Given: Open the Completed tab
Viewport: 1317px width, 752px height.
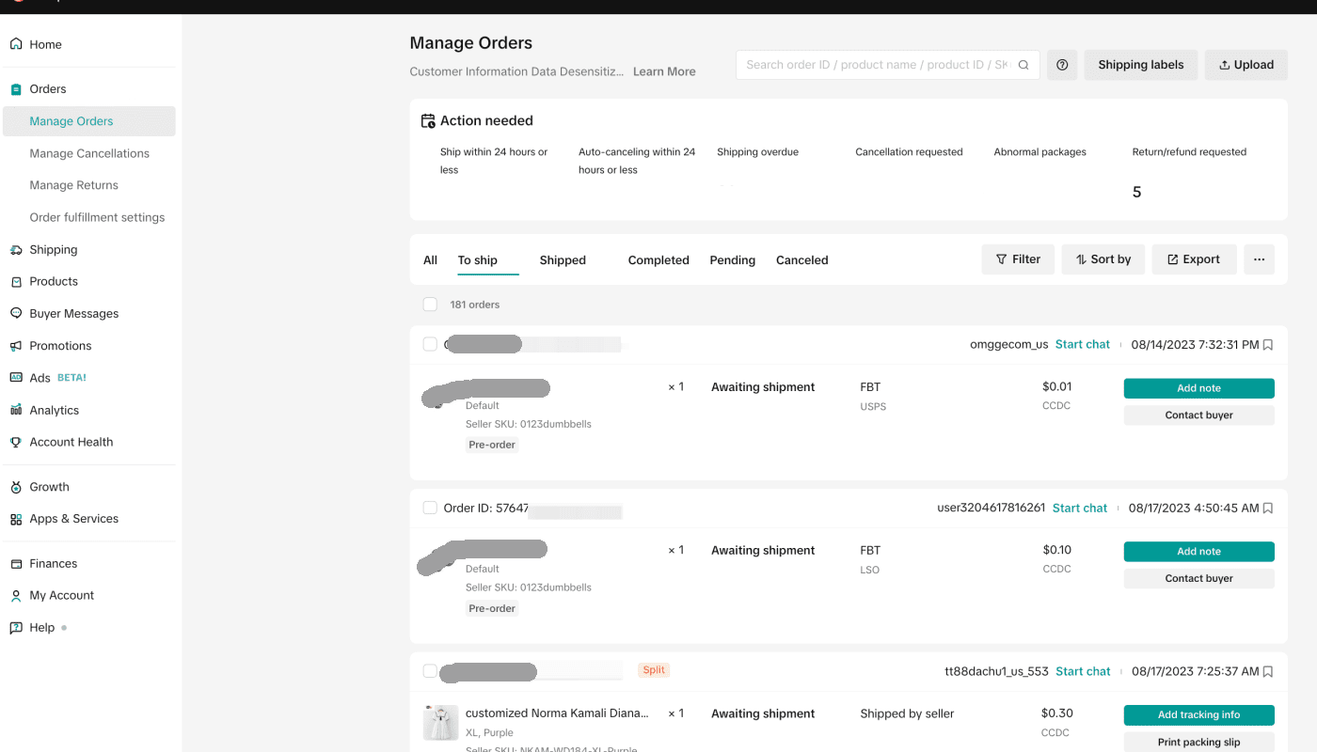Looking at the screenshot, I should point(658,260).
